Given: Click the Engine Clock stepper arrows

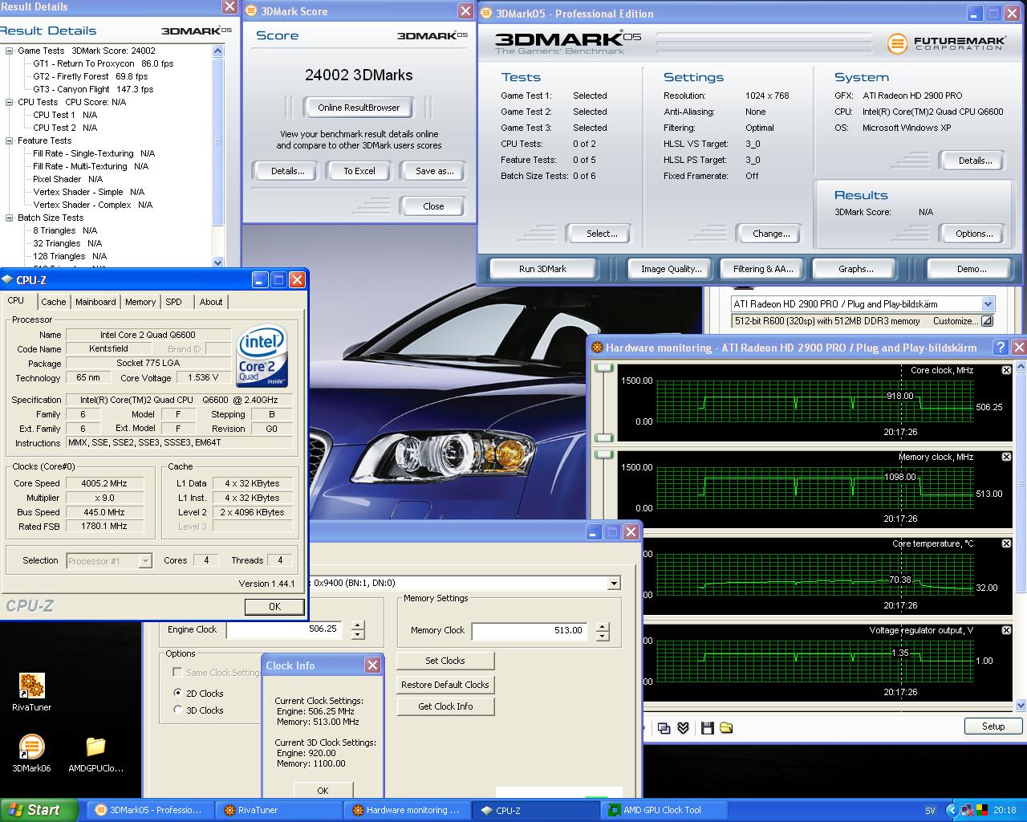Looking at the screenshot, I should [x=358, y=630].
